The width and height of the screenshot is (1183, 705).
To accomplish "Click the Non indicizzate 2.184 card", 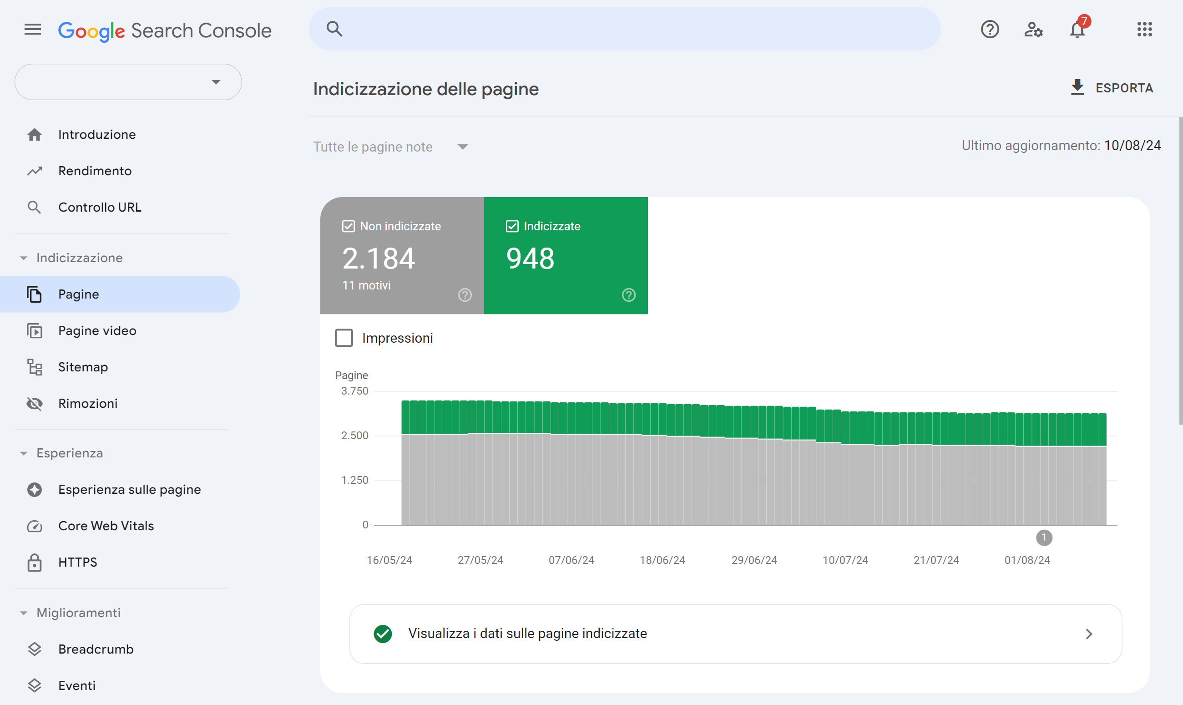I will pos(402,256).
